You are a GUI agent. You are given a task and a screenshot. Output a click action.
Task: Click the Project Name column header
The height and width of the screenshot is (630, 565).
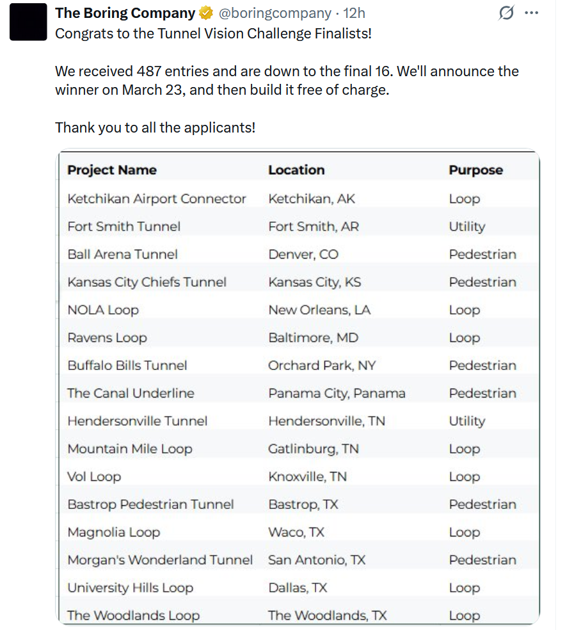tap(112, 170)
